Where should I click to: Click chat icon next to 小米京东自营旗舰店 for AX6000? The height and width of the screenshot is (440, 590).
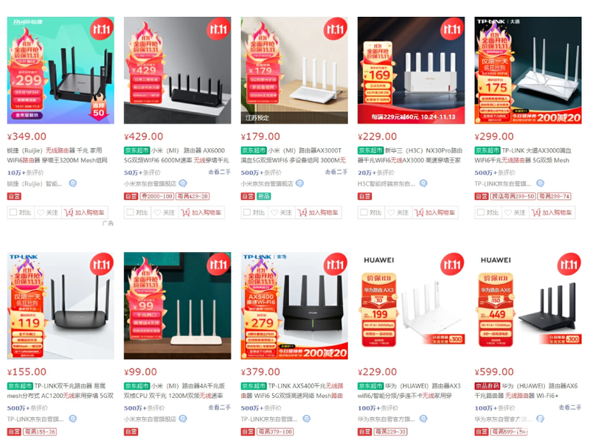pyautogui.click(x=183, y=184)
